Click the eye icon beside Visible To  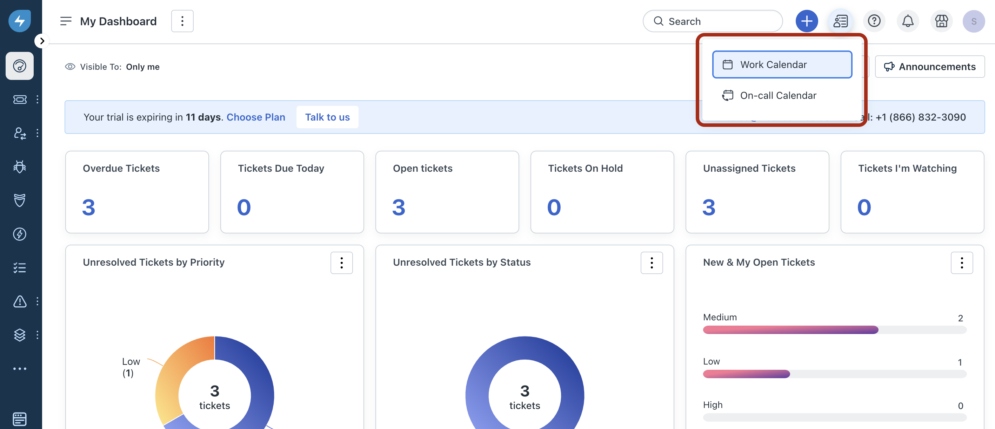pos(70,67)
